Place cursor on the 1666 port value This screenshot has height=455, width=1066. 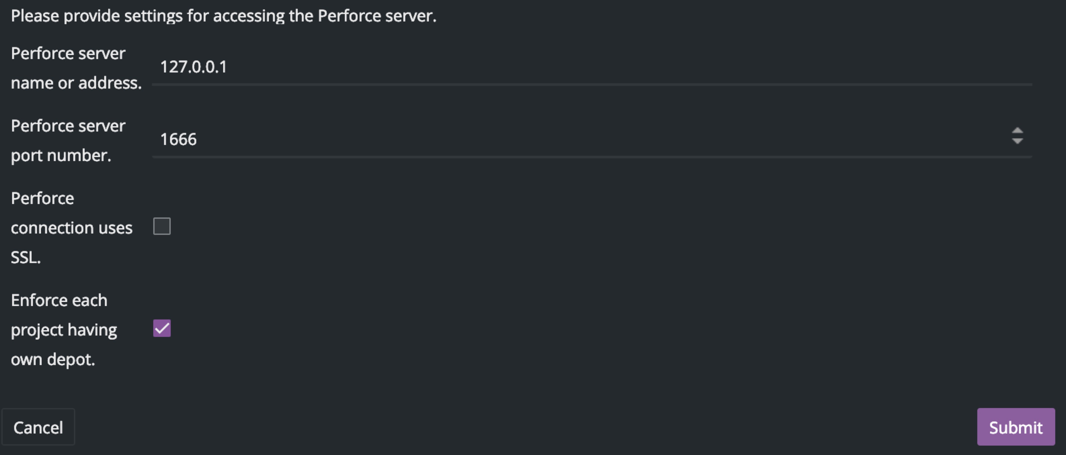coord(178,139)
